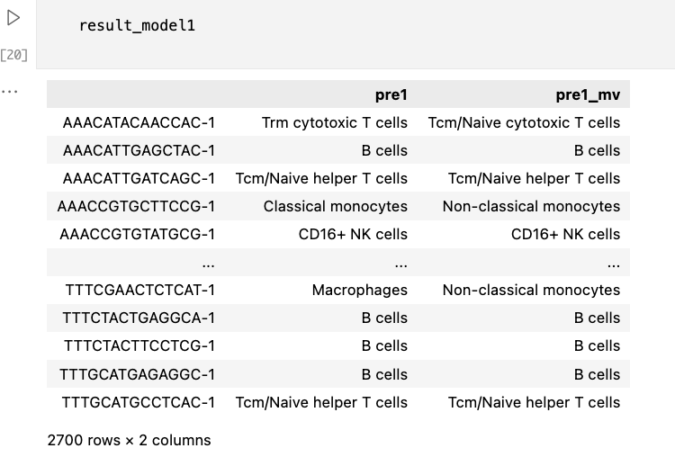Click the result_model1 code input
Viewport: 675px width, 466px height.
(137, 25)
